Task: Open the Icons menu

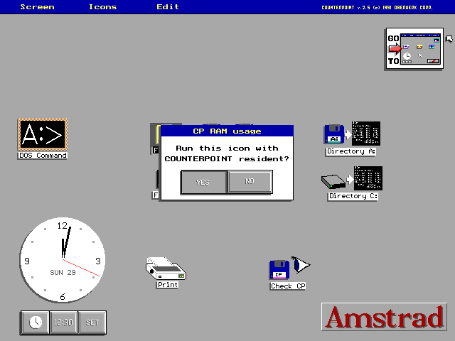Action: click(103, 7)
